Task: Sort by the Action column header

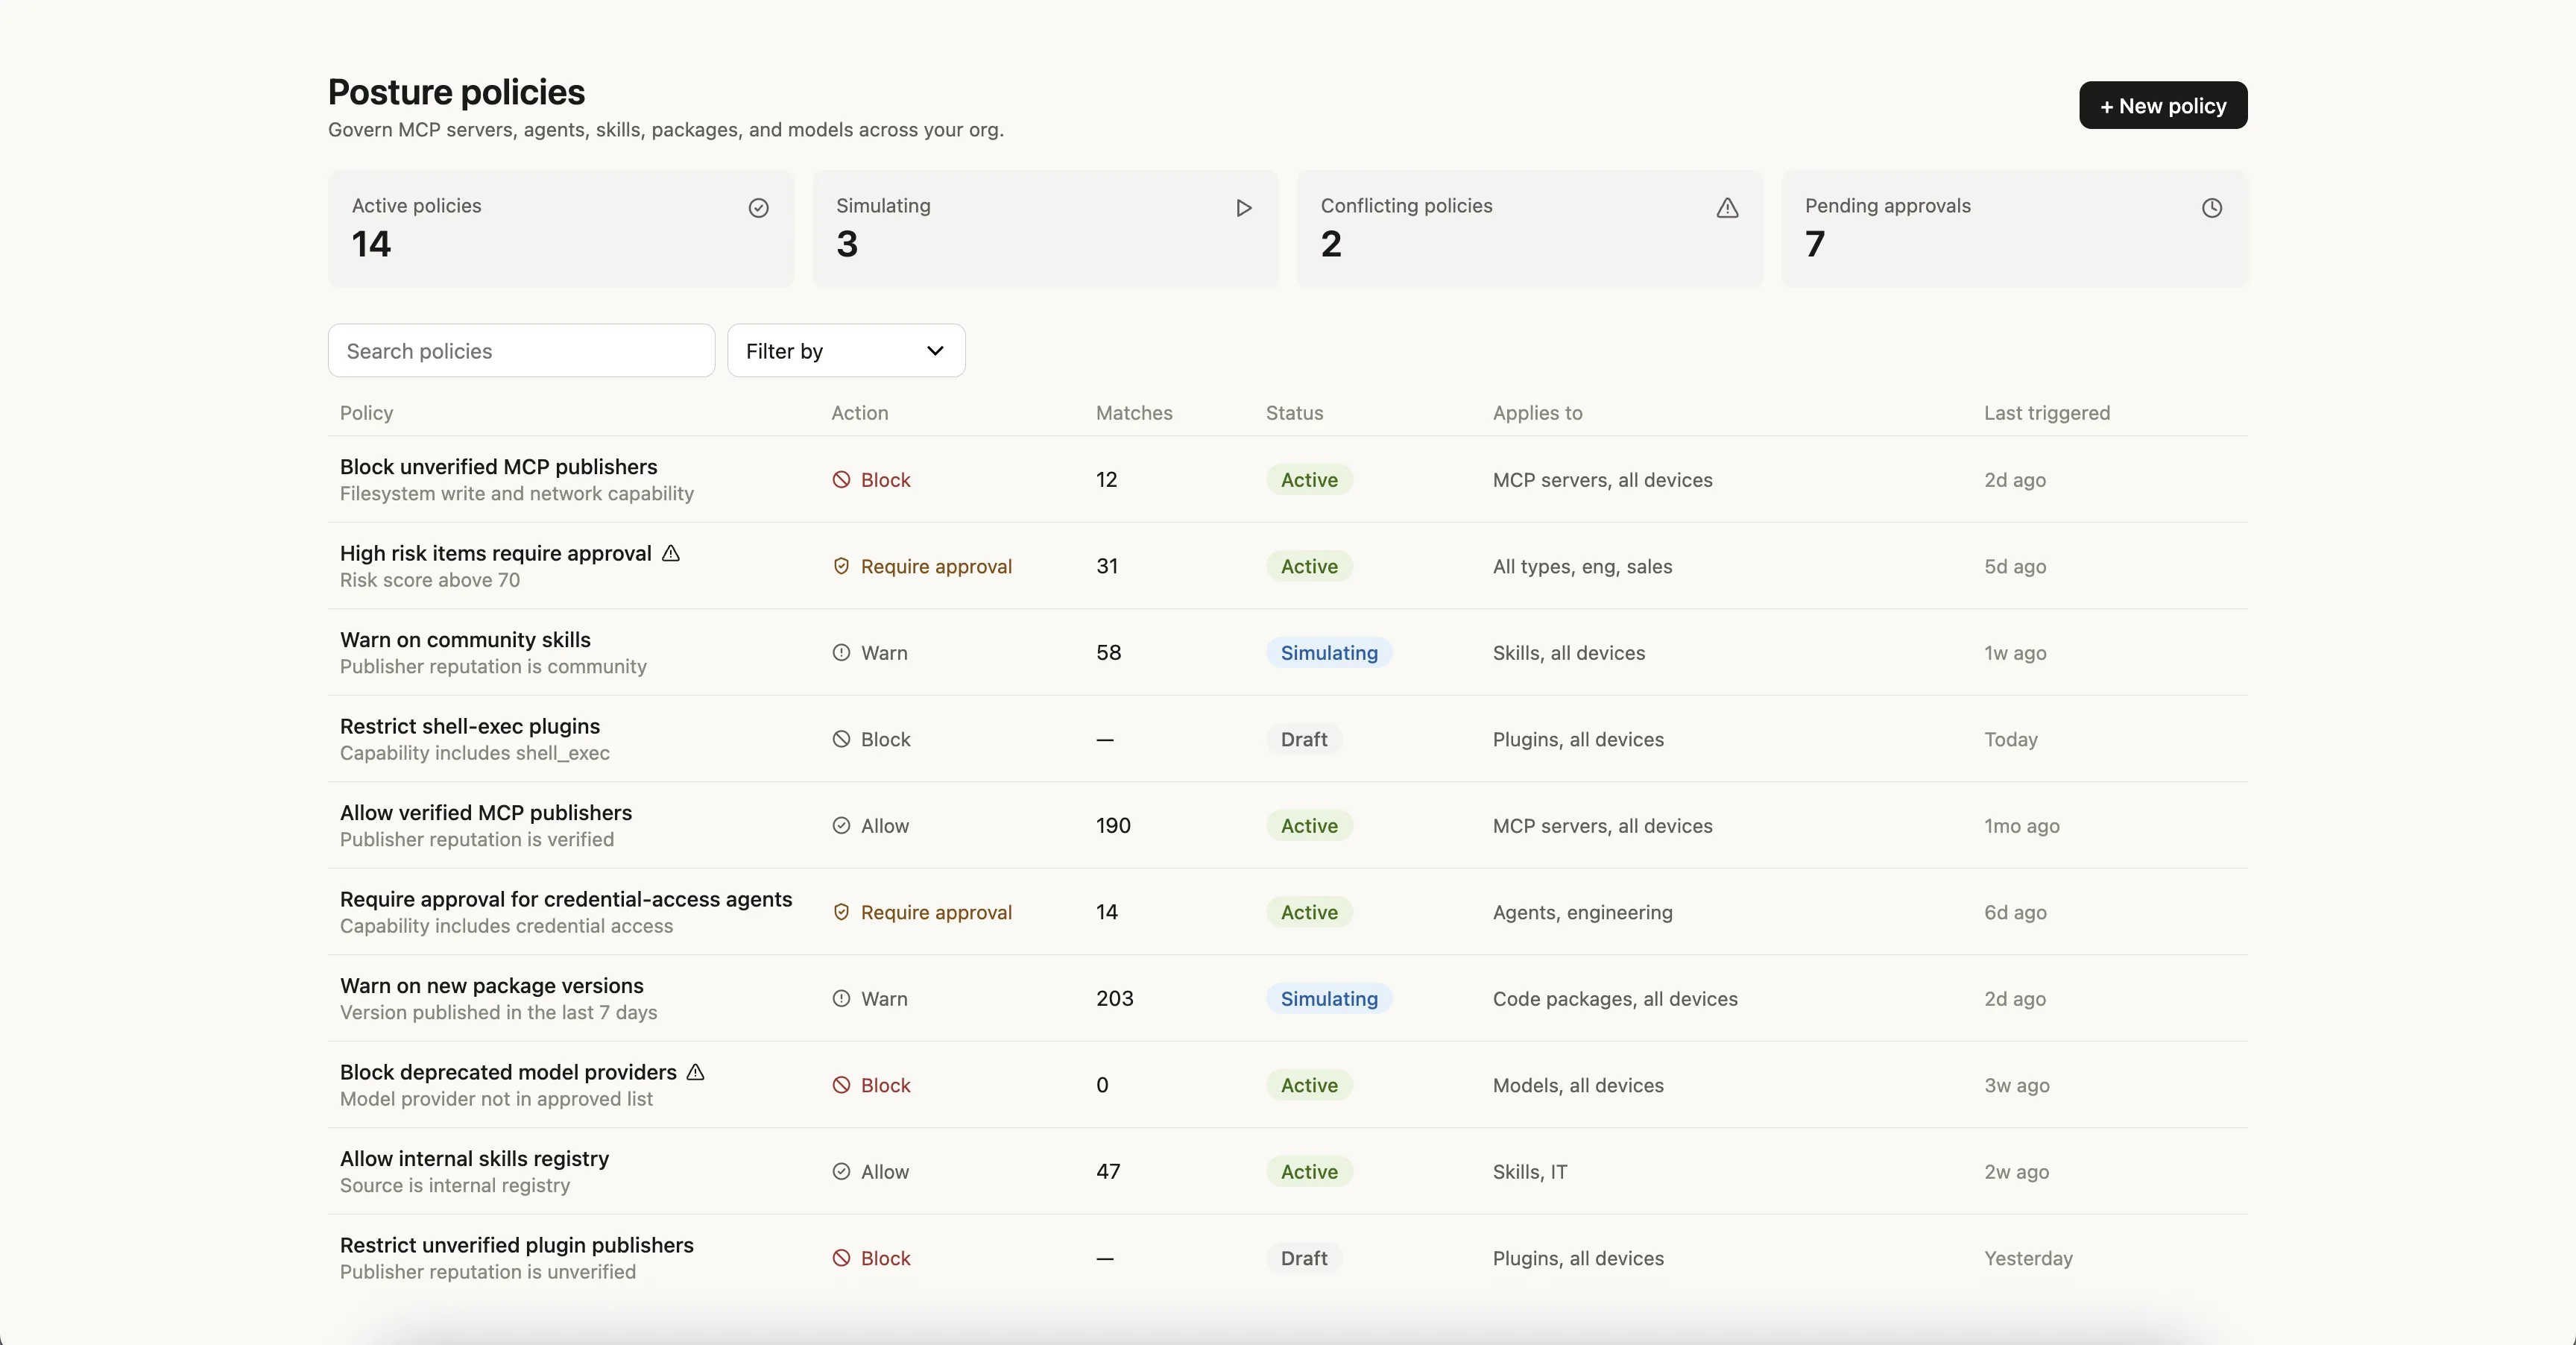Action: pos(859,413)
